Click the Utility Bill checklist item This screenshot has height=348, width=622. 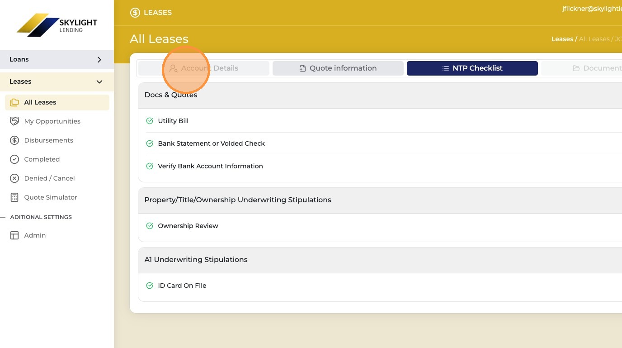(173, 121)
